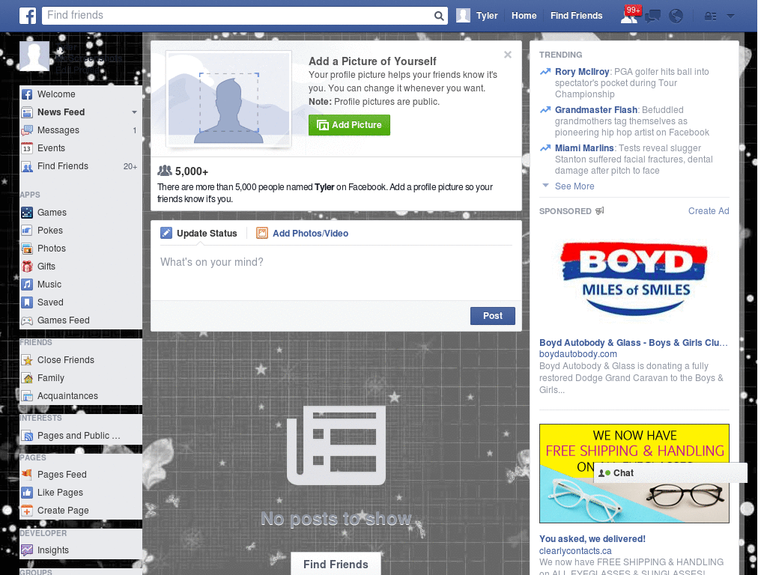Open Saved in the sidebar

(x=81, y=302)
